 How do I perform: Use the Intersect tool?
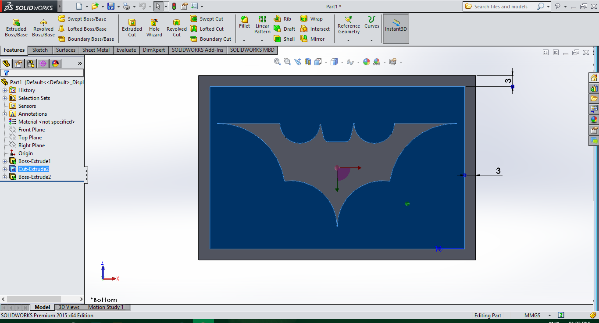coord(315,29)
